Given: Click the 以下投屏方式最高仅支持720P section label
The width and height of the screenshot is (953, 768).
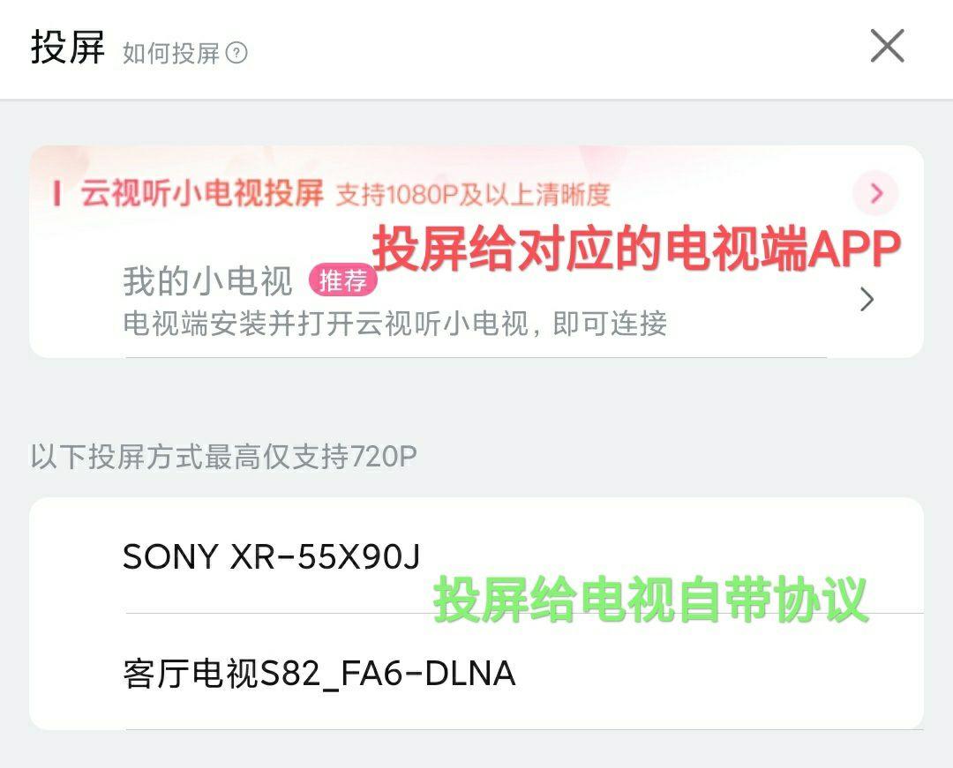Looking at the screenshot, I should 223,457.
